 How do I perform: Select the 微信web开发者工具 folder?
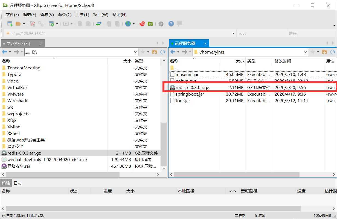[26, 140]
